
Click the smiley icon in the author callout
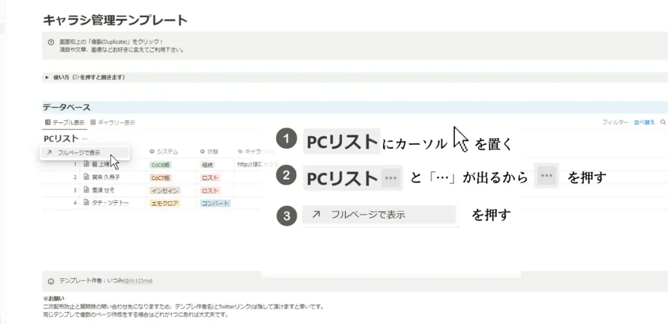click(x=51, y=281)
